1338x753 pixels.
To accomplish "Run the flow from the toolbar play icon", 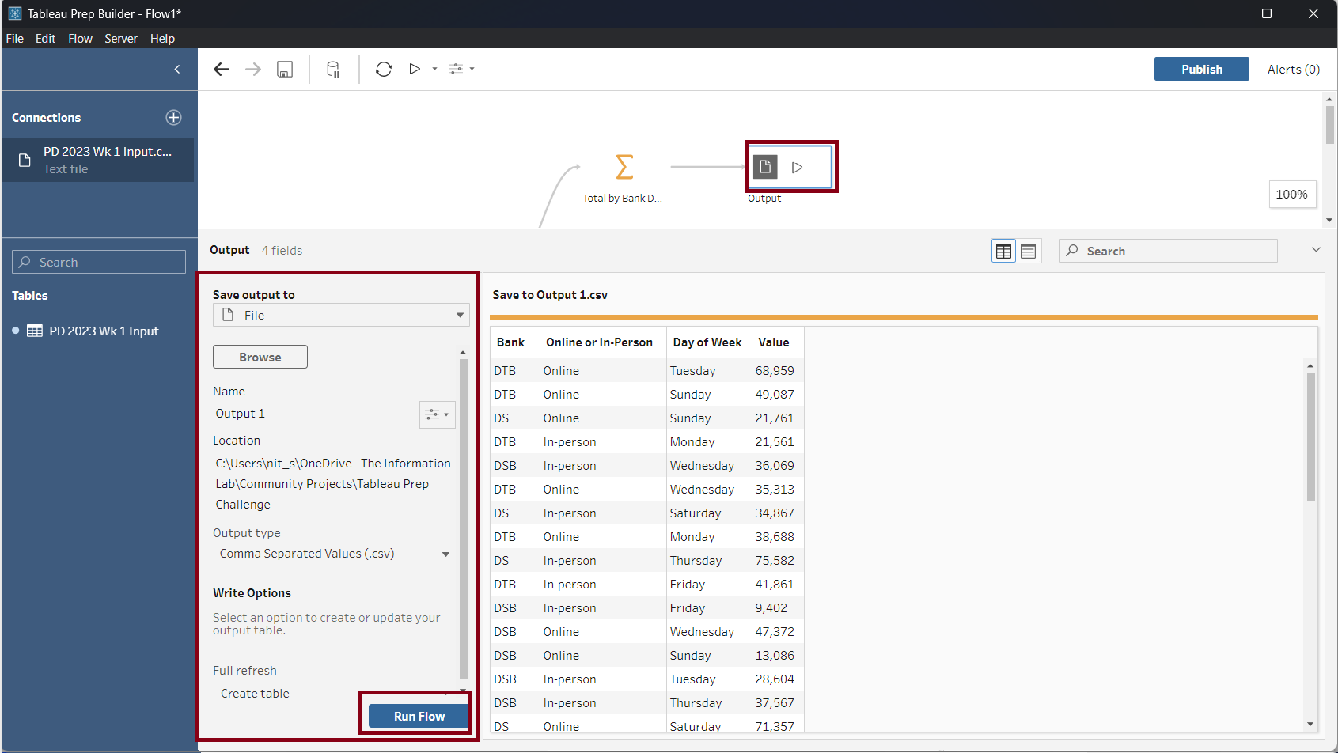I will (x=415, y=70).
